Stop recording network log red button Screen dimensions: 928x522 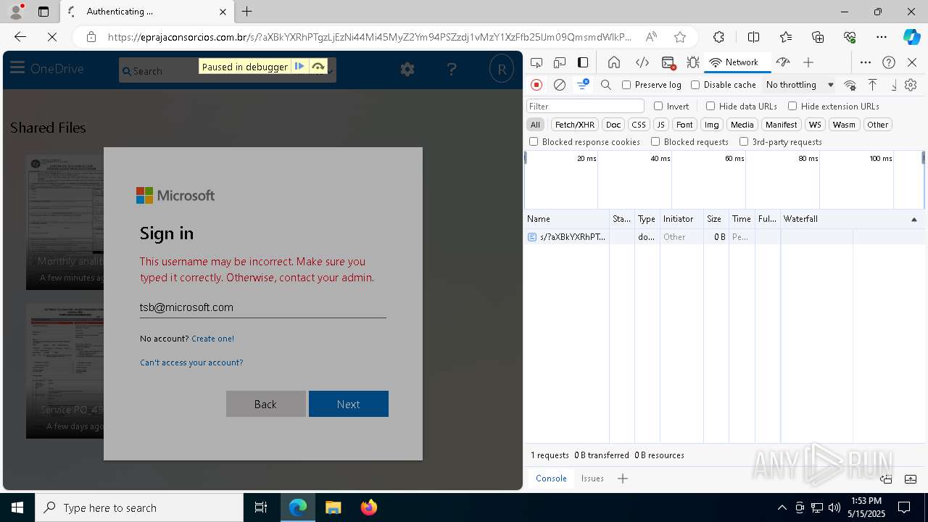(536, 85)
